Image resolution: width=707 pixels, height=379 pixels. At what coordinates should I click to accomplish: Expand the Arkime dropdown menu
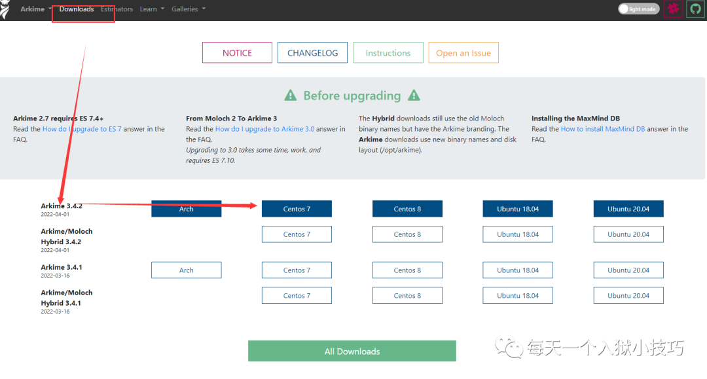tap(36, 9)
